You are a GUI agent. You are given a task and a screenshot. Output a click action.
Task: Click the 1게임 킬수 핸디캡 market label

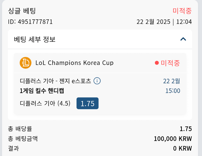click(x=42, y=91)
